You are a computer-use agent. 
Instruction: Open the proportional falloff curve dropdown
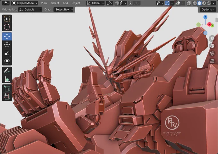pos(137,3)
